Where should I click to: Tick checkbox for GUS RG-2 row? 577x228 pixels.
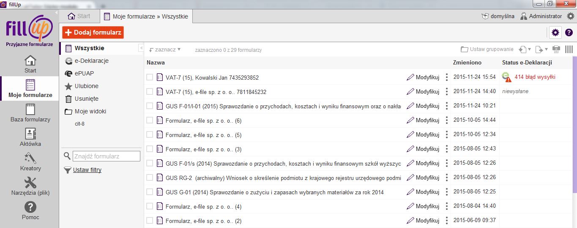click(150, 177)
